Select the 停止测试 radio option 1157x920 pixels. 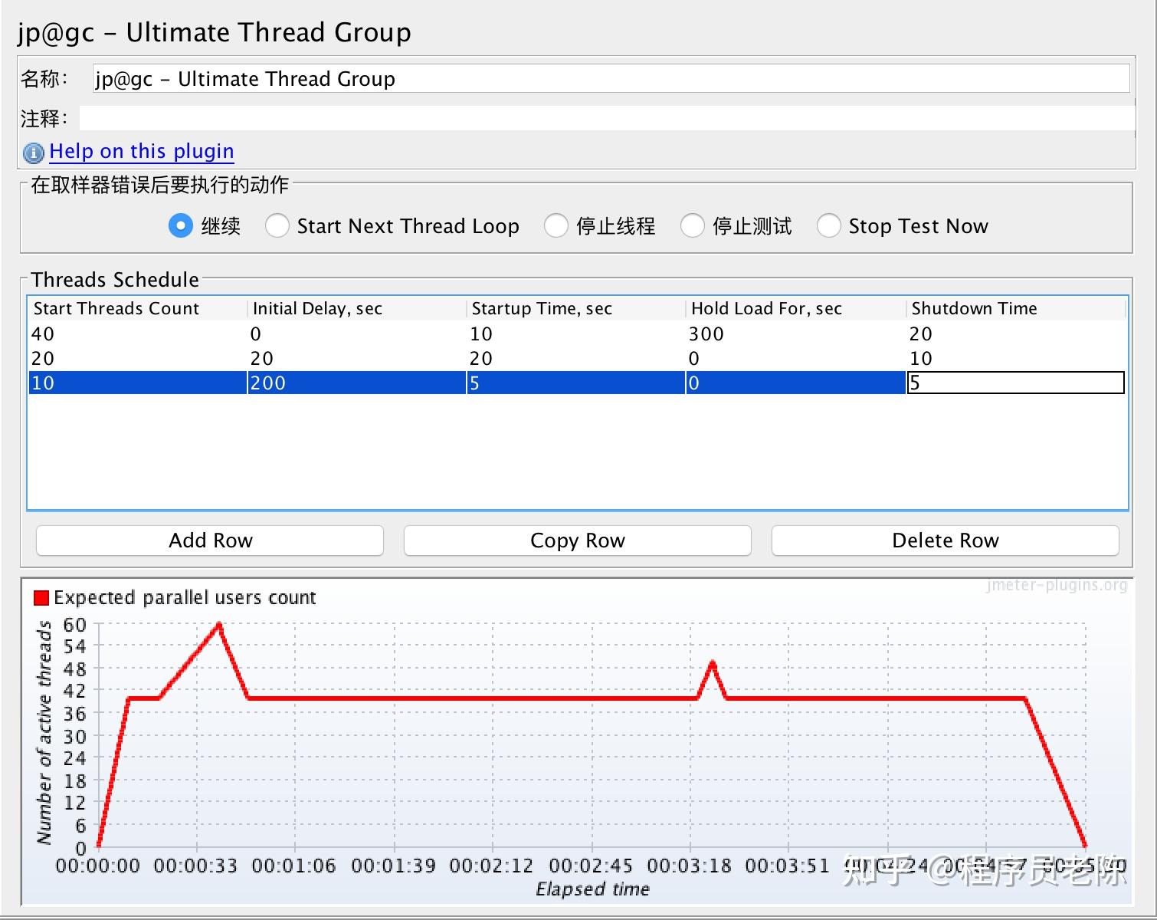693,225
